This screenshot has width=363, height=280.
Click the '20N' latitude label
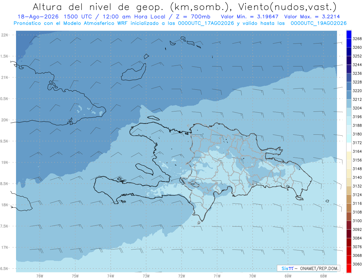coord(4,120)
